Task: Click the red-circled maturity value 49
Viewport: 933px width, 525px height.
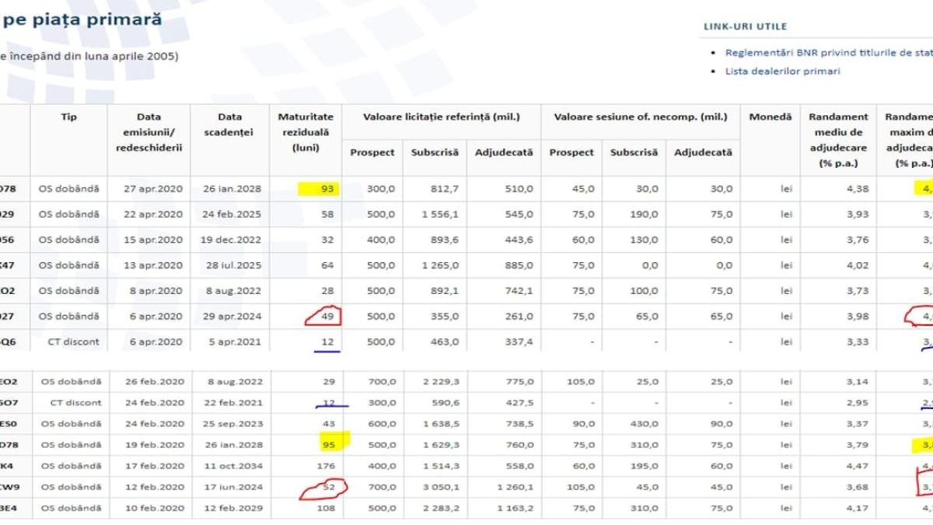Action: [x=326, y=317]
